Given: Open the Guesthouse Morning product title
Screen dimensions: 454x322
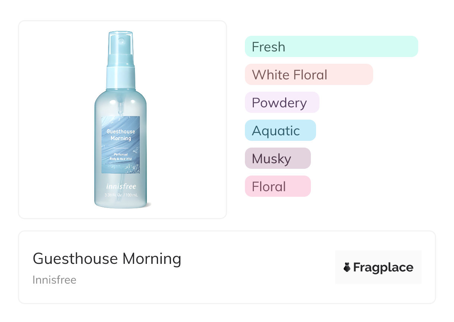Looking at the screenshot, I should click(107, 259).
